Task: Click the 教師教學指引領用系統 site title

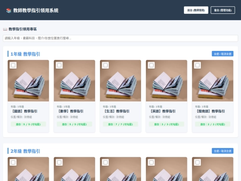Action: (36, 10)
